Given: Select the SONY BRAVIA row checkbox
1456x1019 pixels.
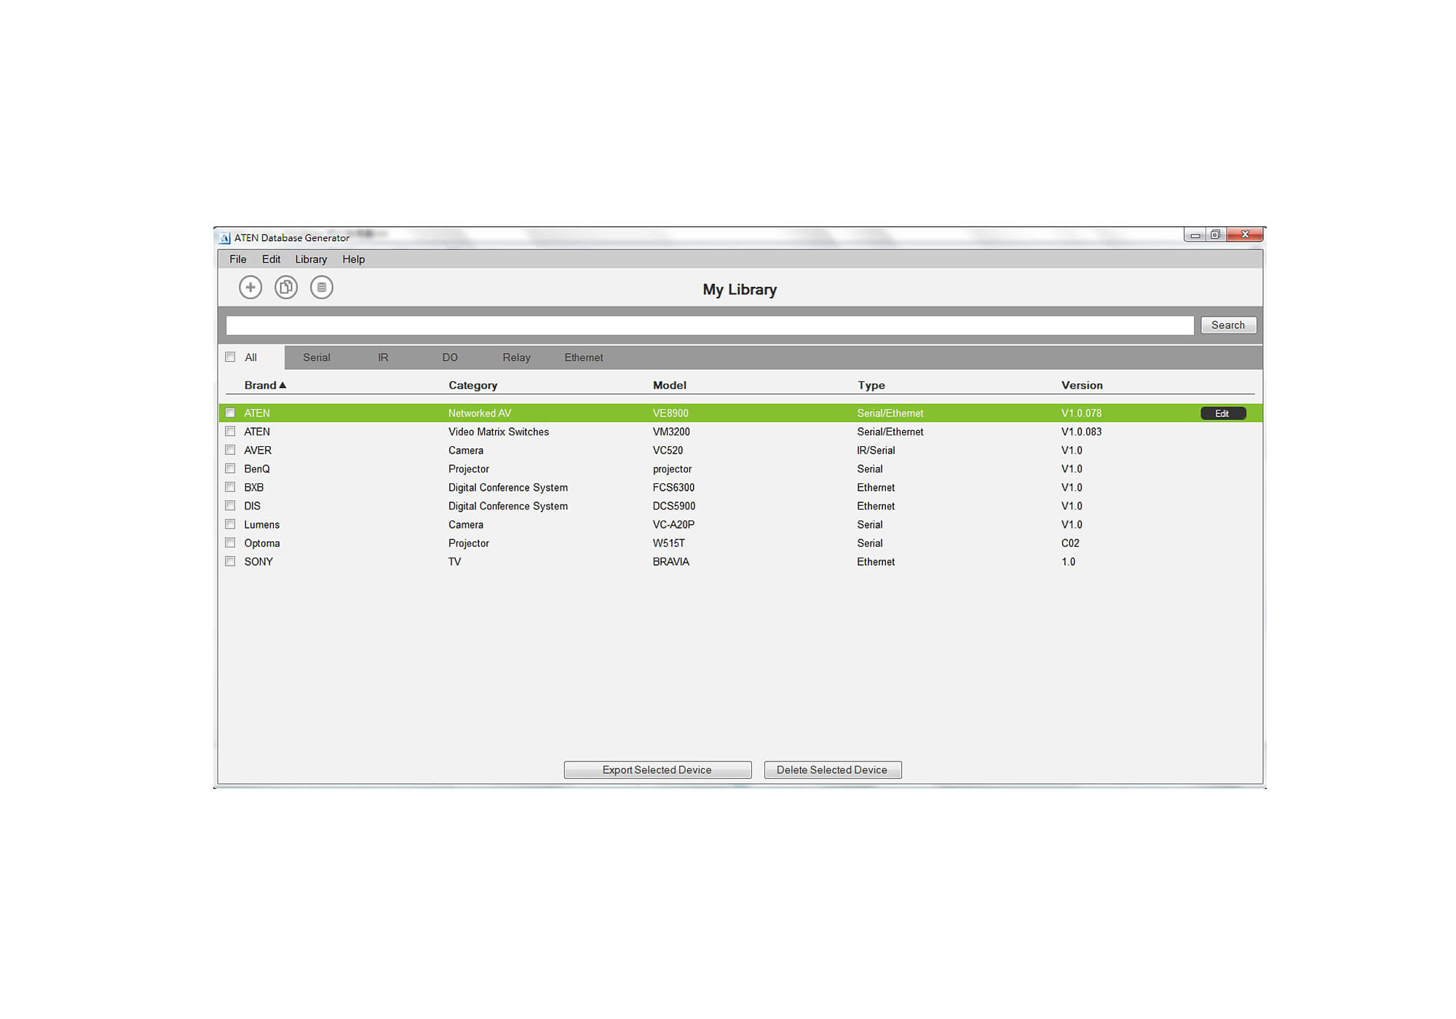Looking at the screenshot, I should (x=230, y=562).
